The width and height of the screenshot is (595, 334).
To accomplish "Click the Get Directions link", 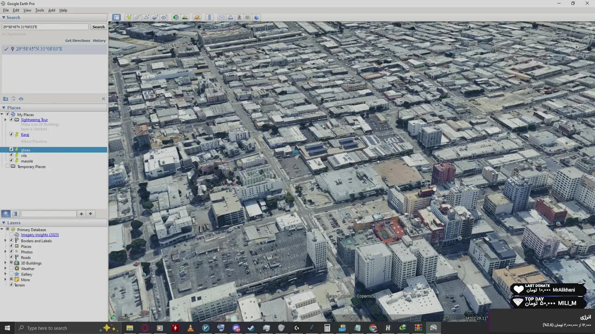I will point(78,40).
